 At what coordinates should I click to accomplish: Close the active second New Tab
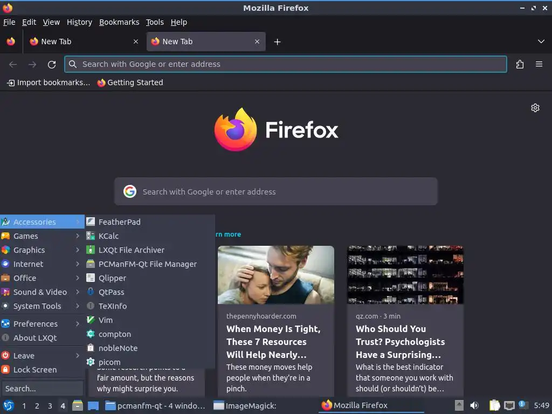(x=257, y=42)
